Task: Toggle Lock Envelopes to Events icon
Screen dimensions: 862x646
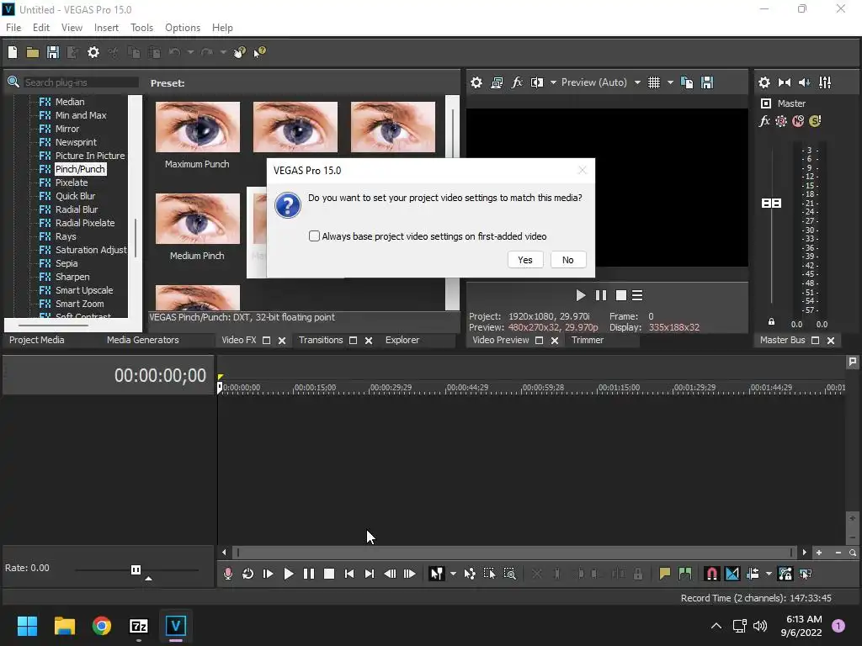Action: coord(785,574)
